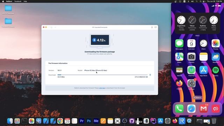
Task: Open App Store on the iPhone mirror
Action: [x=203, y=70]
